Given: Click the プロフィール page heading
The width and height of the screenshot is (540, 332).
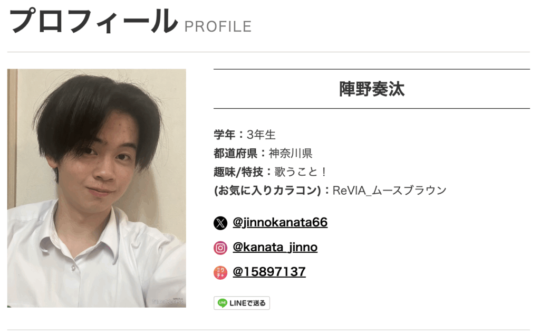Looking at the screenshot, I should [93, 21].
